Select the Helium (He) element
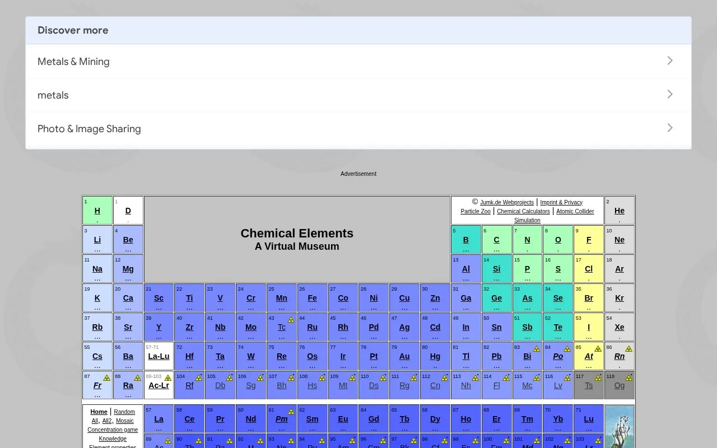This screenshot has width=717, height=448. tap(620, 211)
